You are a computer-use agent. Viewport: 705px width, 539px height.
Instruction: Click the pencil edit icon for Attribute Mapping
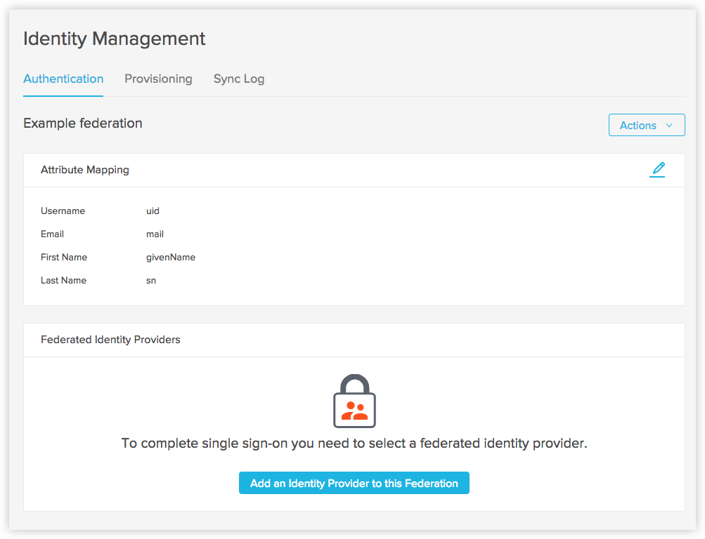[x=658, y=169]
